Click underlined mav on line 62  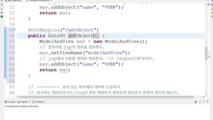(x=64, y=70)
